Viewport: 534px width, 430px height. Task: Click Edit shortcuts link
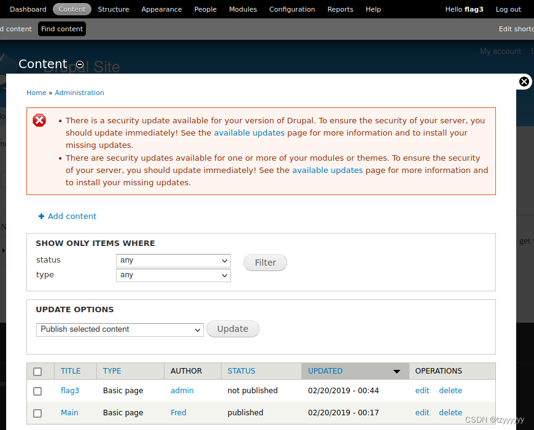(516, 29)
